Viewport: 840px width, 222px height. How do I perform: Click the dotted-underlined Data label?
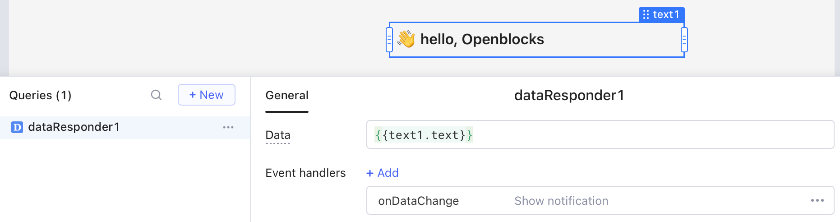click(x=278, y=135)
